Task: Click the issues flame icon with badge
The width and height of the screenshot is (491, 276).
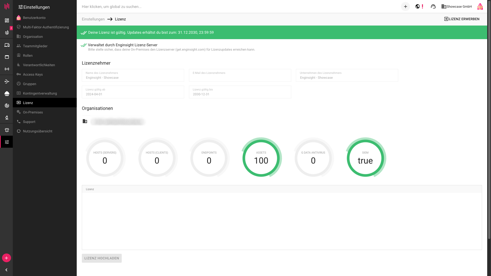Action: coord(7,32)
